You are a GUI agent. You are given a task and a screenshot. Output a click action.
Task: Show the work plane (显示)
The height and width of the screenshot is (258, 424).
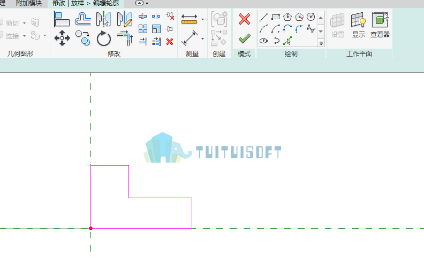point(359,25)
